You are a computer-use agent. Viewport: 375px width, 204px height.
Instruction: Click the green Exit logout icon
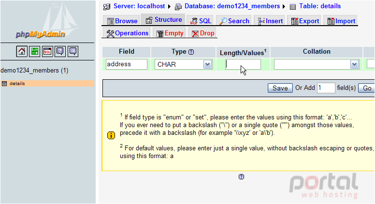pyautogui.click(x=34, y=51)
